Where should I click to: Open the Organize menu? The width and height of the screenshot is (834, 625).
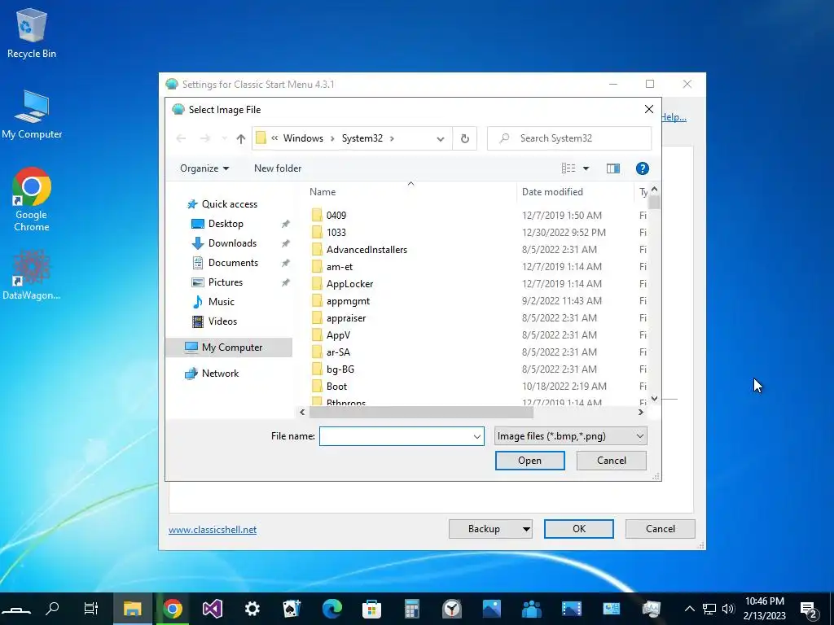(204, 168)
